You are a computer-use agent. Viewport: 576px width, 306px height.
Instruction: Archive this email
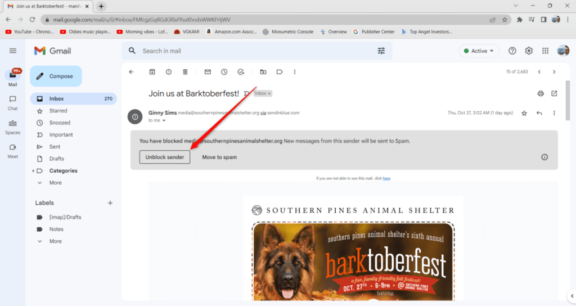coord(152,72)
